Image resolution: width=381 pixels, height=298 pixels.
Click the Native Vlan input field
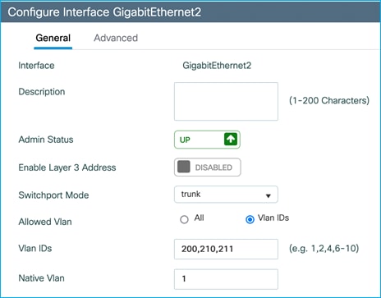226,279
